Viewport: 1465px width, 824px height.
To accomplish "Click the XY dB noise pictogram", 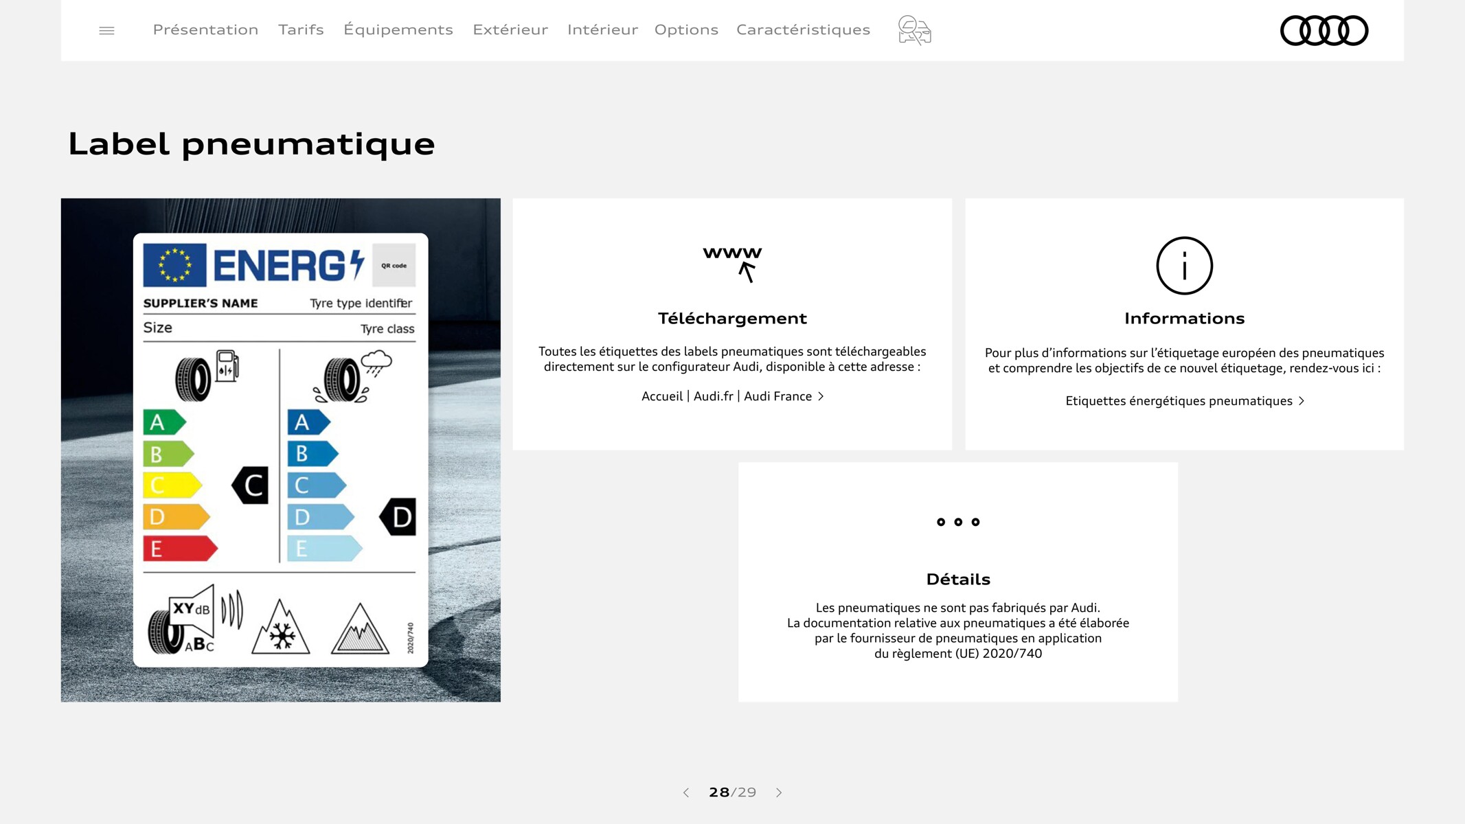I will click(x=195, y=621).
